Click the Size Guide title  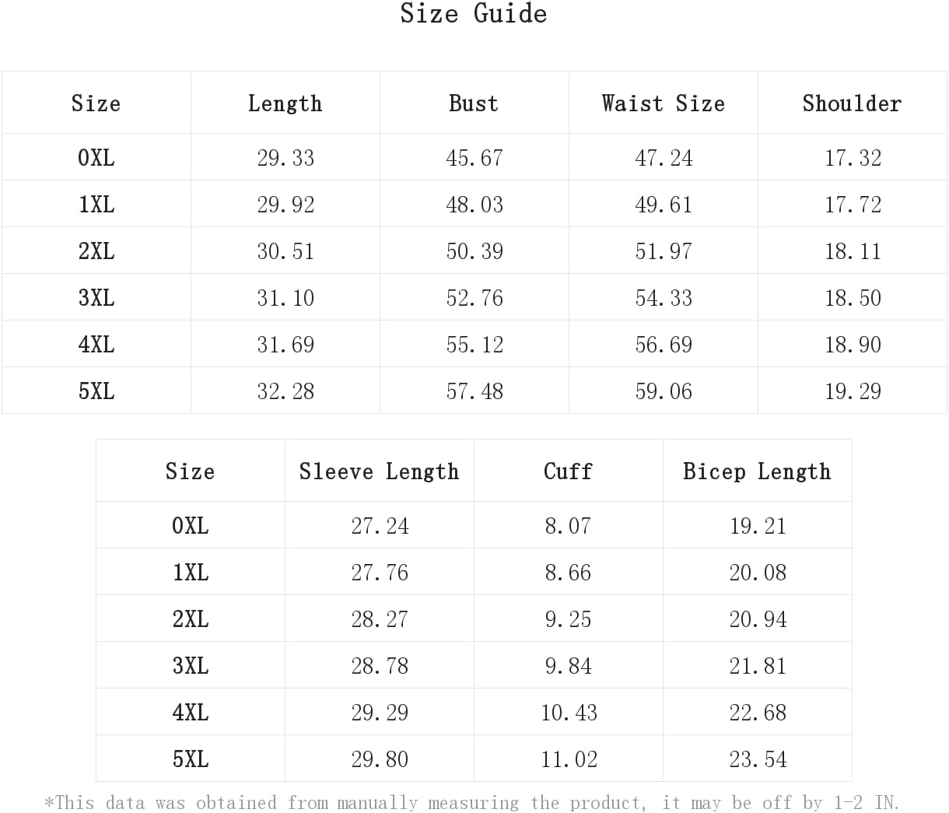[x=473, y=13]
